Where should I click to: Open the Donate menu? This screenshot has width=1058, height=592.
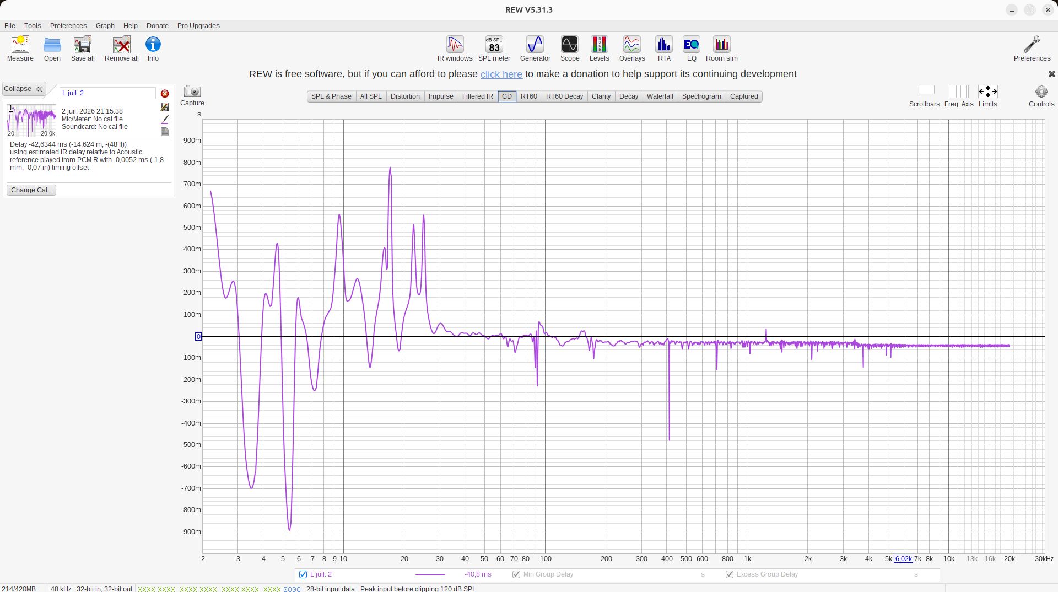158,26
